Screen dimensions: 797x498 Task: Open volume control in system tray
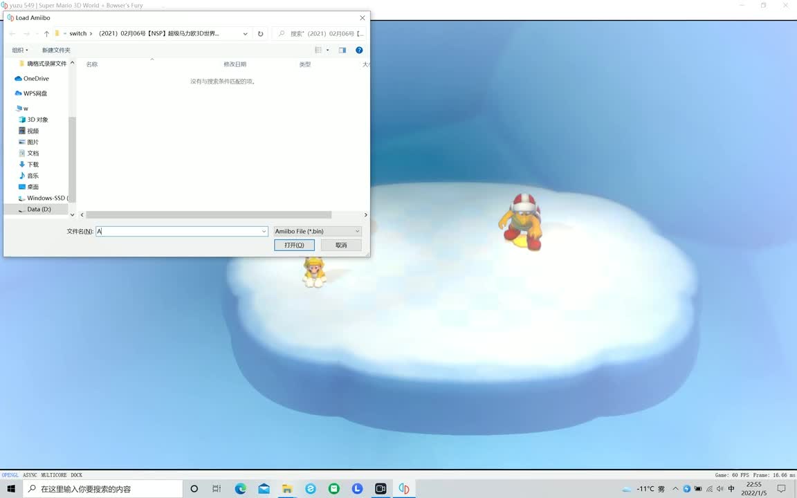coord(720,489)
